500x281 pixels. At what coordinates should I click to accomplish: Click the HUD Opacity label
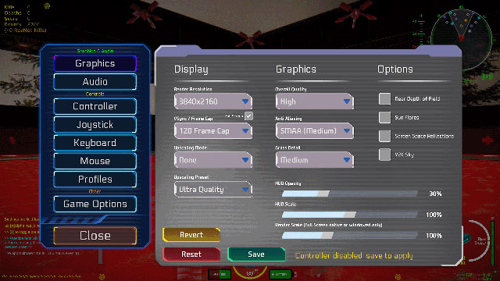click(x=288, y=183)
